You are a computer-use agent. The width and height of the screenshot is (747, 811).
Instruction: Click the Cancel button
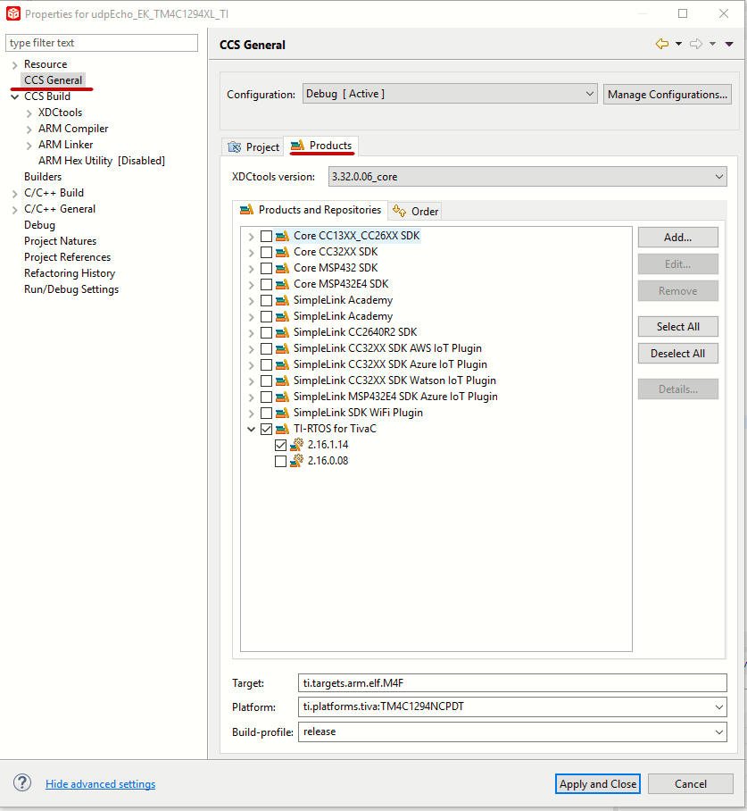point(690,783)
